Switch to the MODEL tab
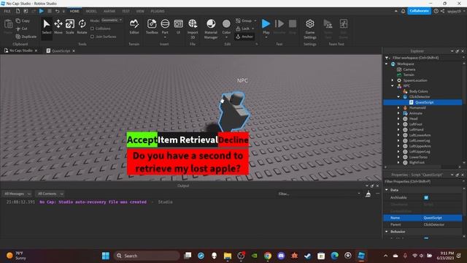The image size is (467, 263). pyautogui.click(x=91, y=11)
